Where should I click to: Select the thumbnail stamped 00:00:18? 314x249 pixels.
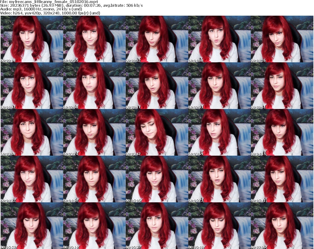(x=32, y=39)
